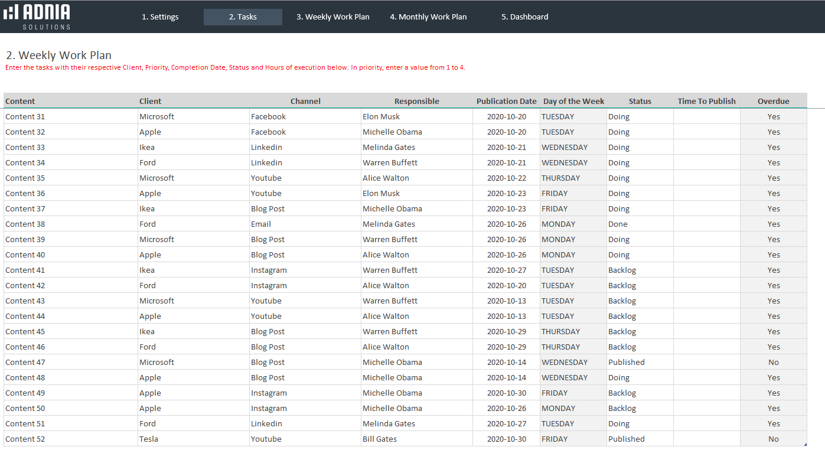Select Overdue 'No' cell for Content 47
825x460 pixels.
[x=773, y=363]
